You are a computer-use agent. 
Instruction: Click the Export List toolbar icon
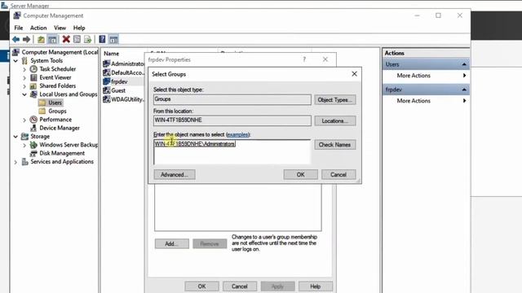[x=87, y=40]
